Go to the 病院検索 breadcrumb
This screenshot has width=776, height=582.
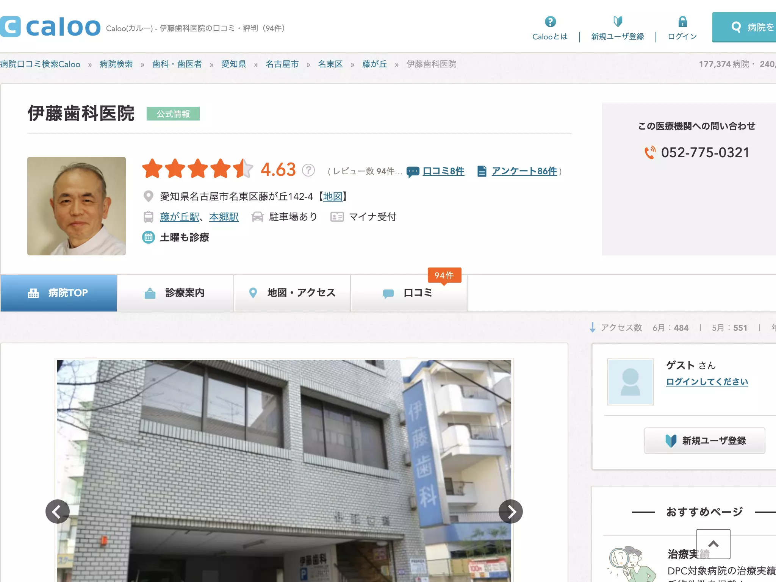point(116,64)
